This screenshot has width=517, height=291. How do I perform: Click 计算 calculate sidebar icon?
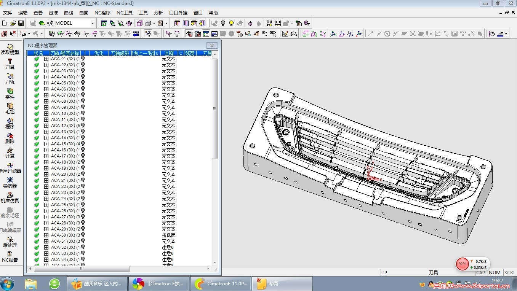[10, 153]
